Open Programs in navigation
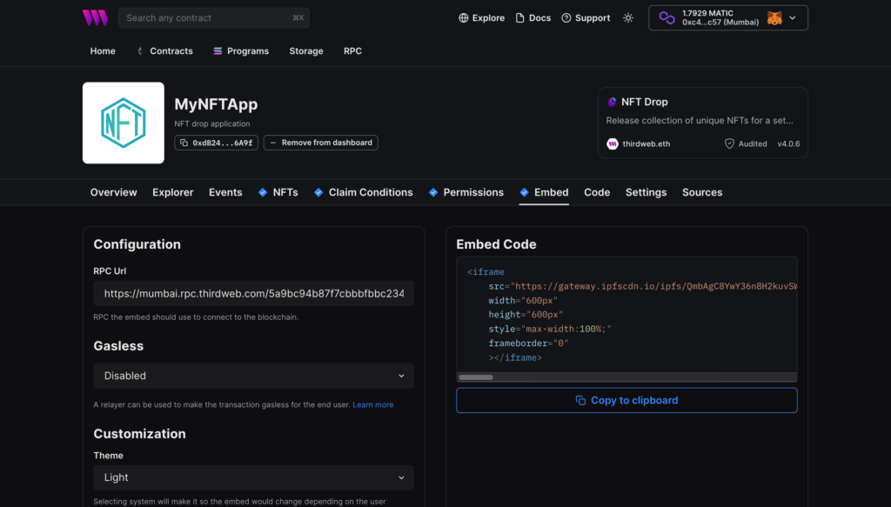This screenshot has height=507, width=891. point(241,51)
